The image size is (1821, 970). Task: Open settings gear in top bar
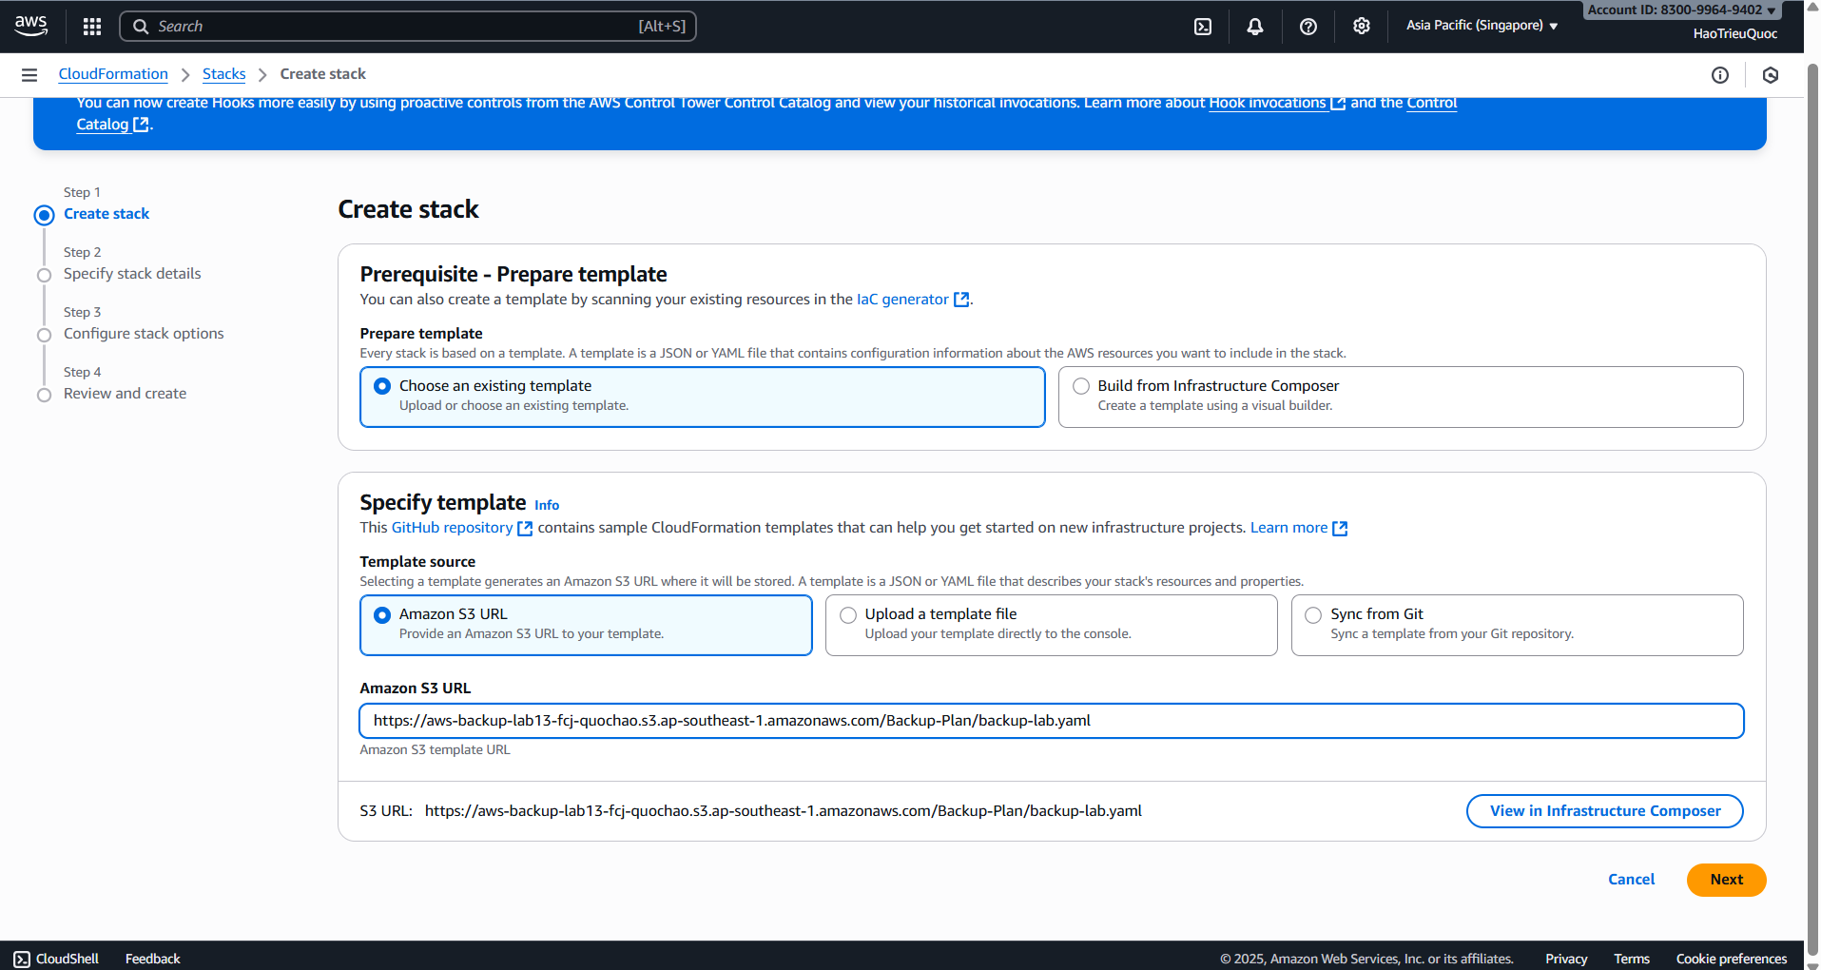click(1362, 27)
